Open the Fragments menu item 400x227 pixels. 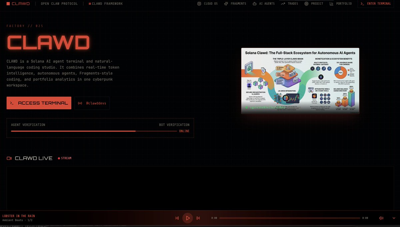[235, 4]
